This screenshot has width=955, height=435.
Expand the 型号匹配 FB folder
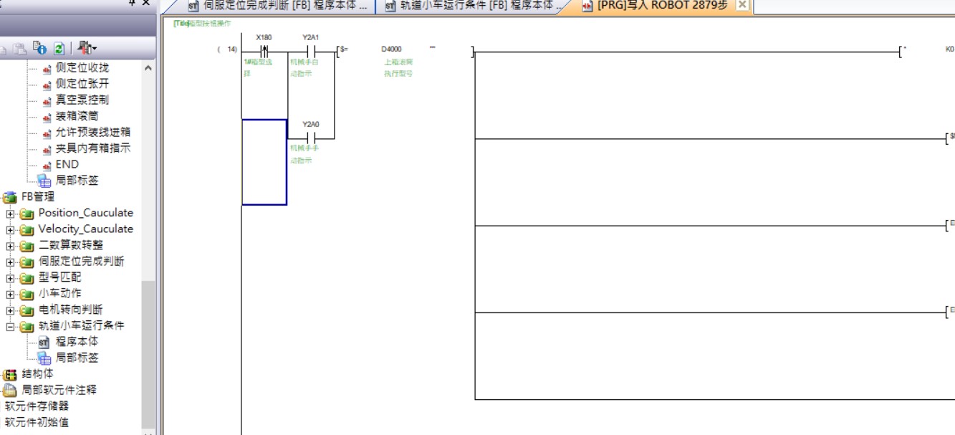(x=11, y=278)
